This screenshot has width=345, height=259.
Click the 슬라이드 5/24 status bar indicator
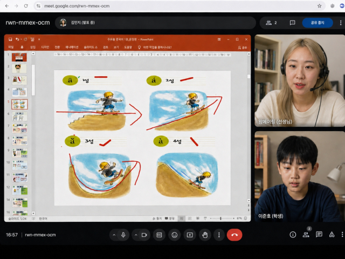coord(17,219)
